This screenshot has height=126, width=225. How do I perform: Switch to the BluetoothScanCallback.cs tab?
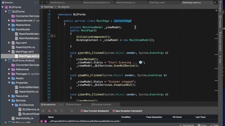pos(96,2)
